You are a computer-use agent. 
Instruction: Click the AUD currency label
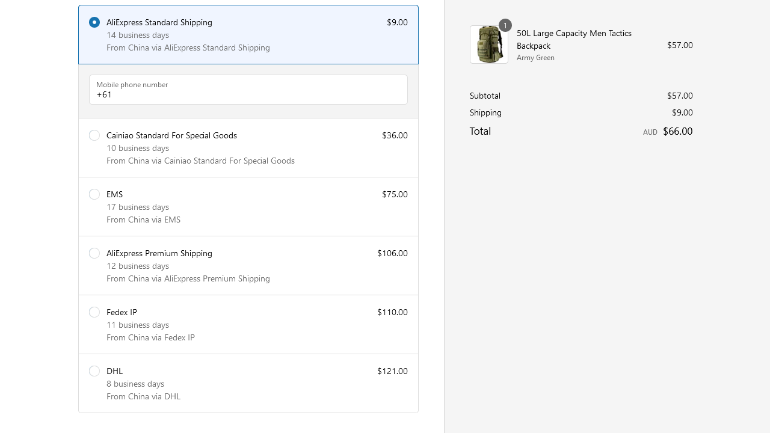pos(650,132)
